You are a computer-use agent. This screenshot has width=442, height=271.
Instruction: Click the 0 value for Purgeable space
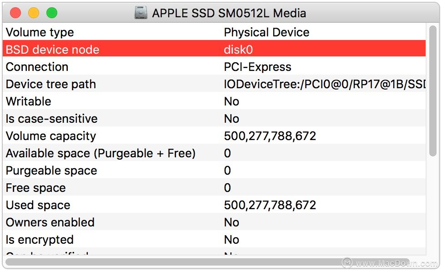[227, 171]
